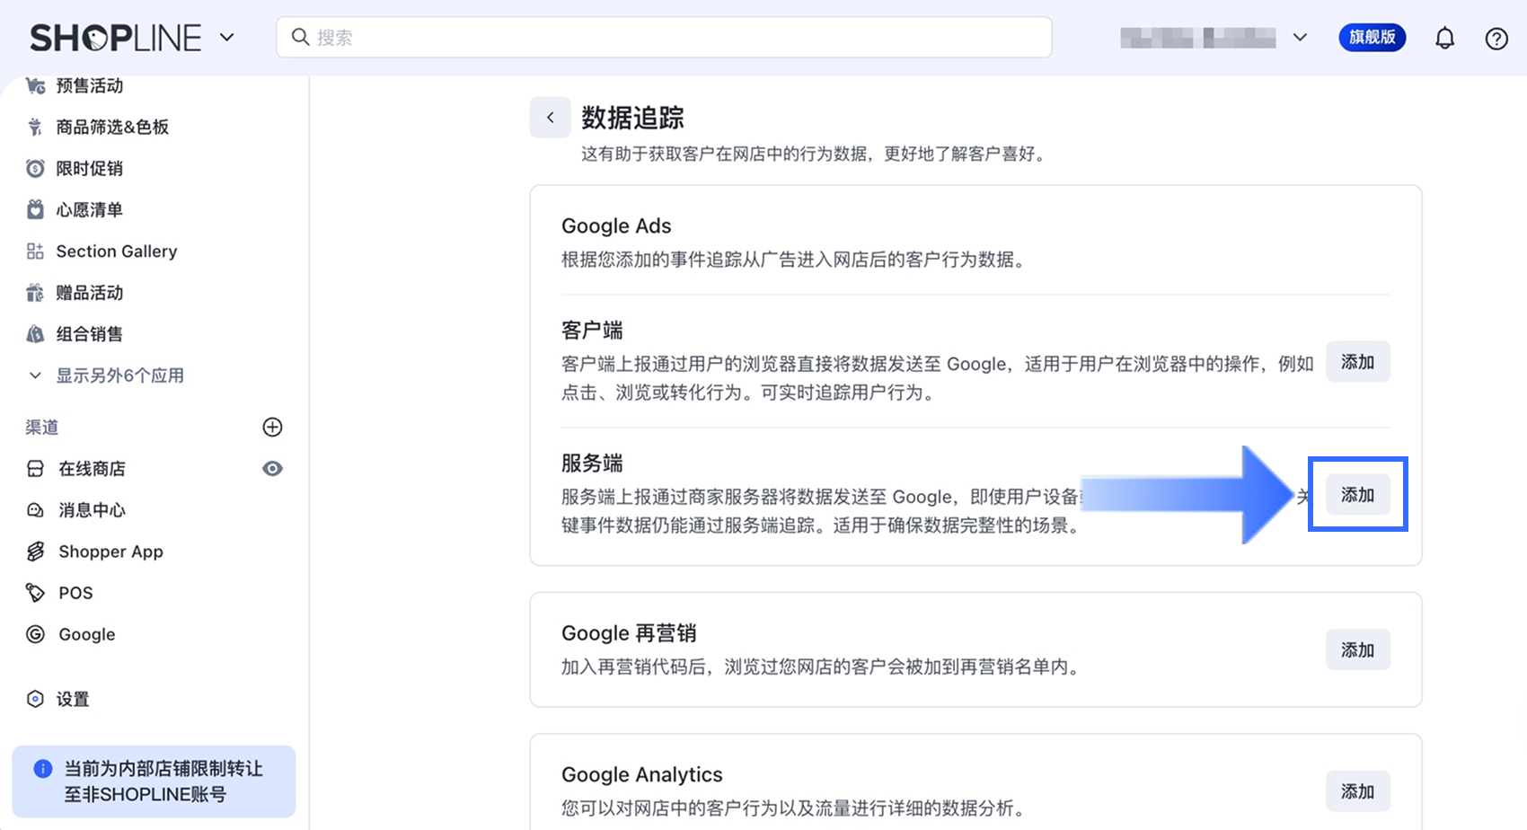Viewport: 1527px width, 830px height.
Task: Expand 显示另外6个应用 in sidebar
Action: (119, 375)
